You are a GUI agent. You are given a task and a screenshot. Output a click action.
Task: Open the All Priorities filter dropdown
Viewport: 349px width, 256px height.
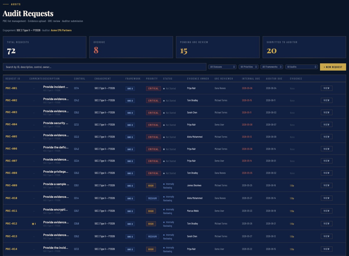coord(248,67)
